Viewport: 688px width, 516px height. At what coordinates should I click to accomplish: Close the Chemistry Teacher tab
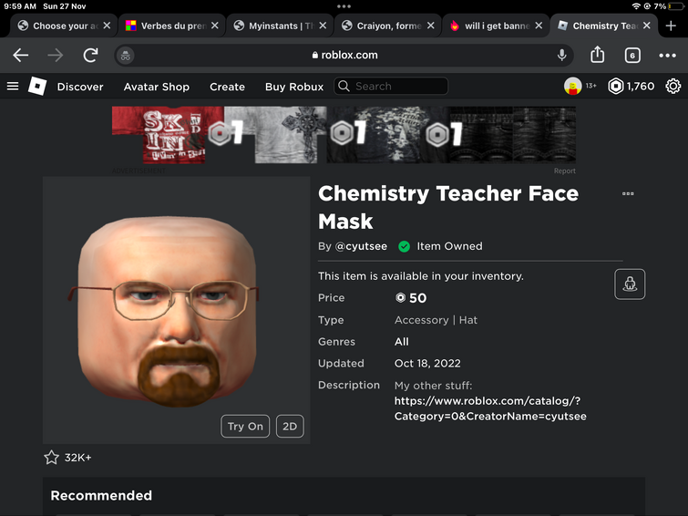[647, 26]
